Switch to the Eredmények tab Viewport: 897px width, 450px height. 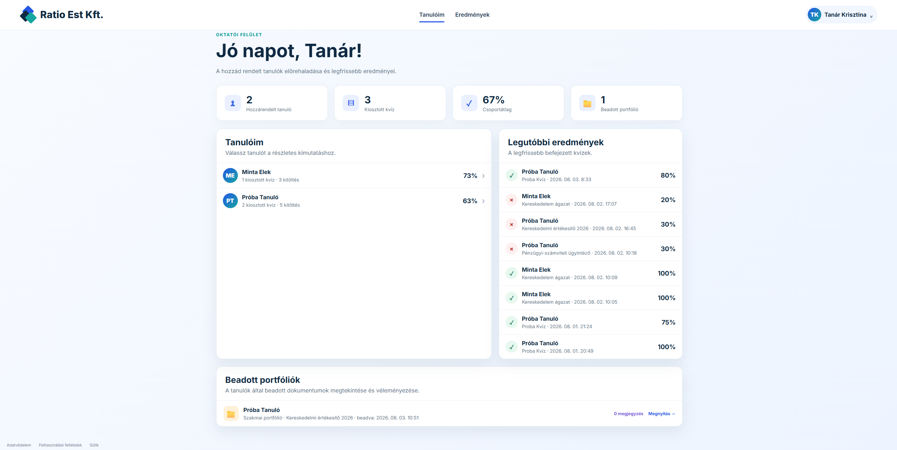click(x=472, y=15)
